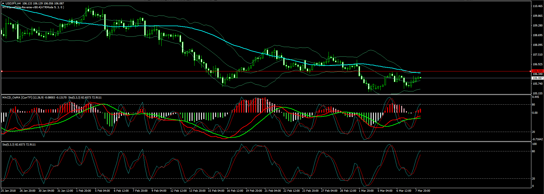Click the 108.095 price scale label
Viewport: 544px width, 194px height.
(538, 45)
